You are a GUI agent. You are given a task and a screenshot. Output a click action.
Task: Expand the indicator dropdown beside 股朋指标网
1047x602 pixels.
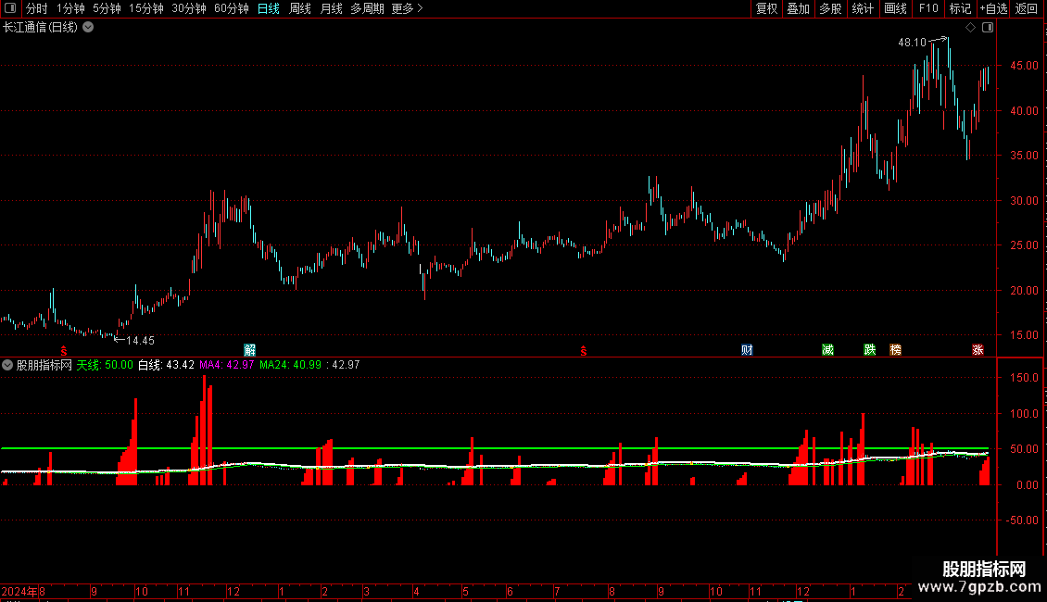tap(7, 365)
